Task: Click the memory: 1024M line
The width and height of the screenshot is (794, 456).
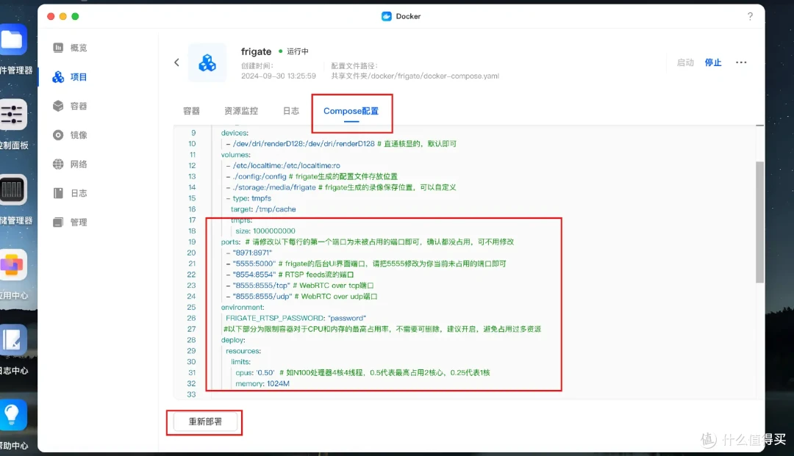Action: click(x=262, y=384)
